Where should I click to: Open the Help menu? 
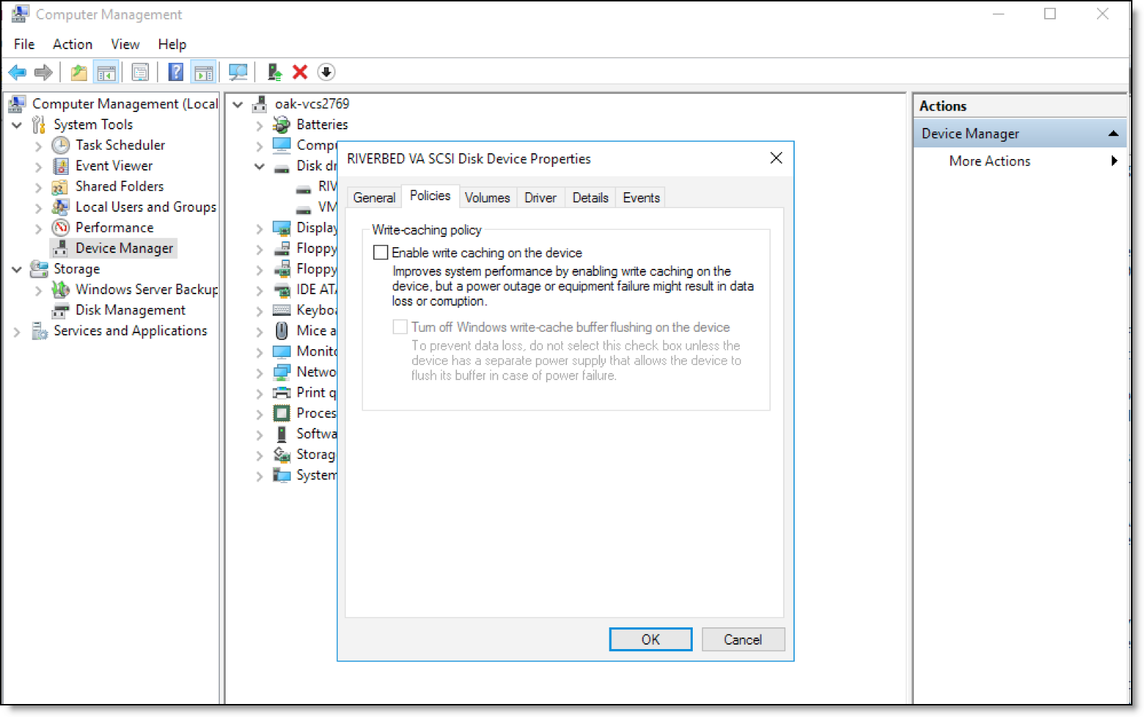[172, 44]
